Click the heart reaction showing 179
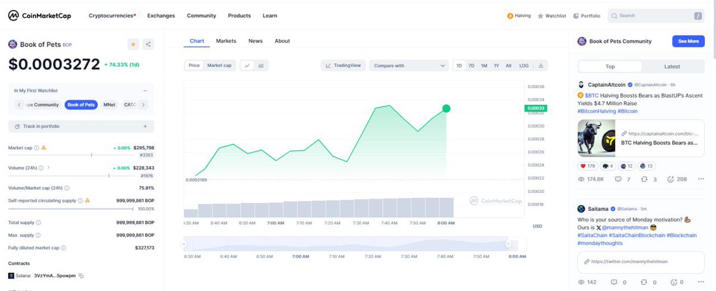The image size is (716, 291). click(x=588, y=166)
